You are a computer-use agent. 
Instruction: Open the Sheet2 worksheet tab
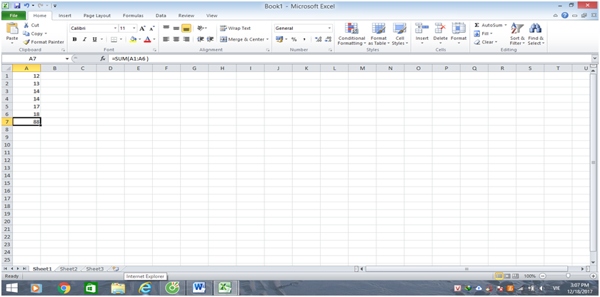pos(69,269)
